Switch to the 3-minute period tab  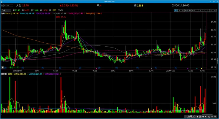(x=200, y=10)
